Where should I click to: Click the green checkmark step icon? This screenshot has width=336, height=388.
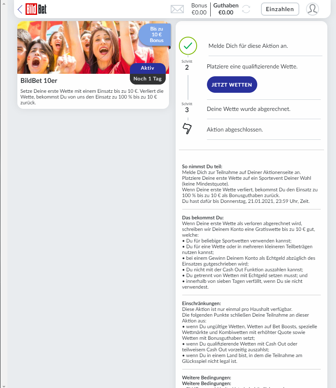pos(188,46)
